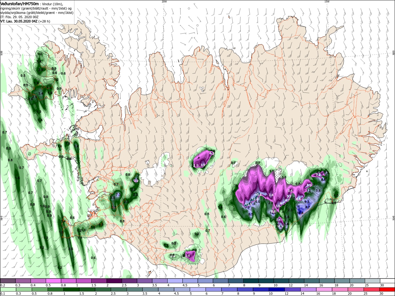Click the 8.7 precipitation value on the map

tap(308, 207)
